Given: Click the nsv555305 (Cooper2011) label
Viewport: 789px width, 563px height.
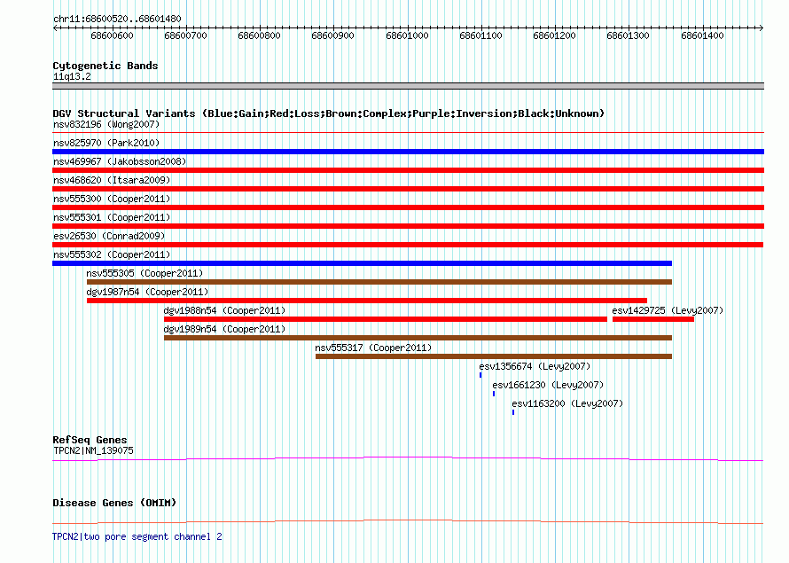Looking at the screenshot, I should tap(145, 273).
